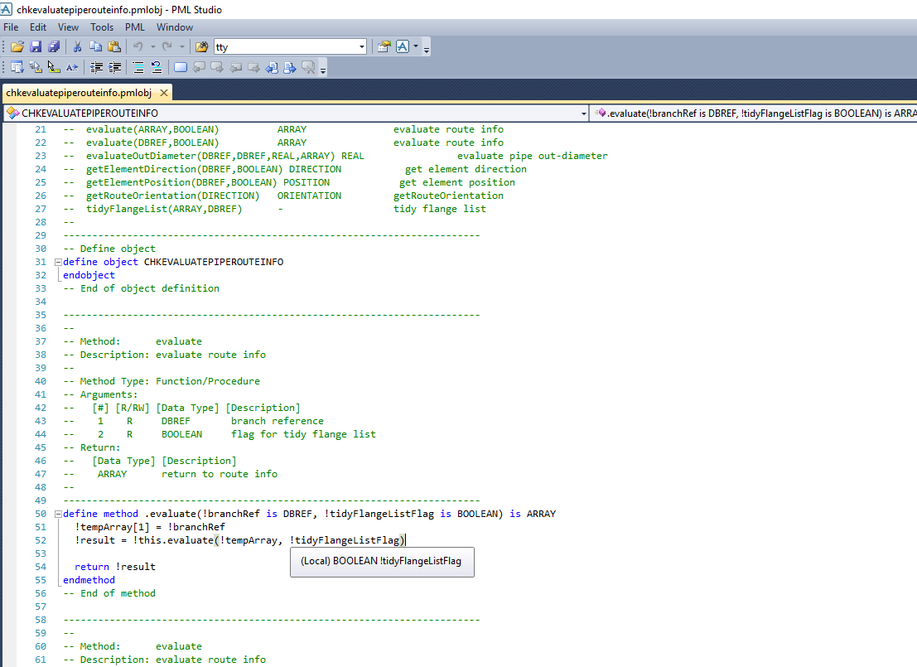Click the previous bookmark in document icon

(272, 67)
